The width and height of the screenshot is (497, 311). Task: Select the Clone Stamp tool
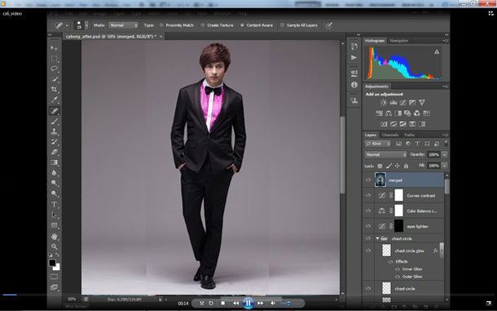pos(55,131)
